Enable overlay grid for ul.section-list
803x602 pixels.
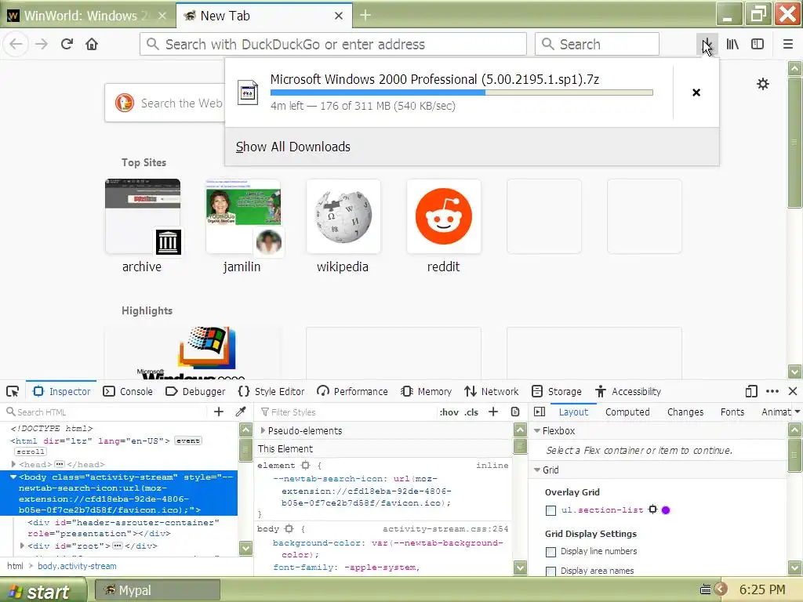click(551, 510)
